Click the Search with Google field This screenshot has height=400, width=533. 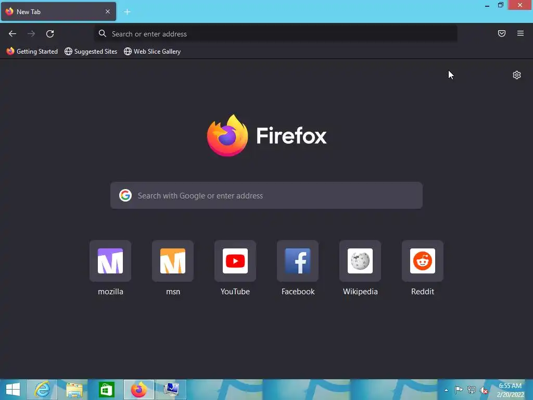266,195
